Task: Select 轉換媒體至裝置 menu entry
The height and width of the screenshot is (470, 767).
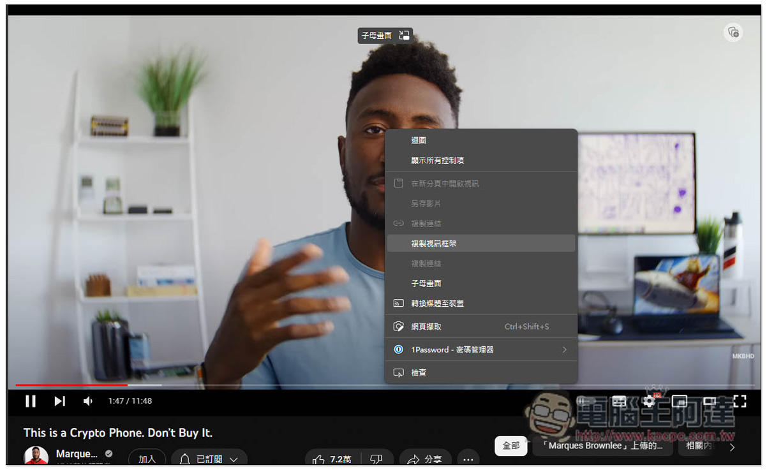Action: 481,304
